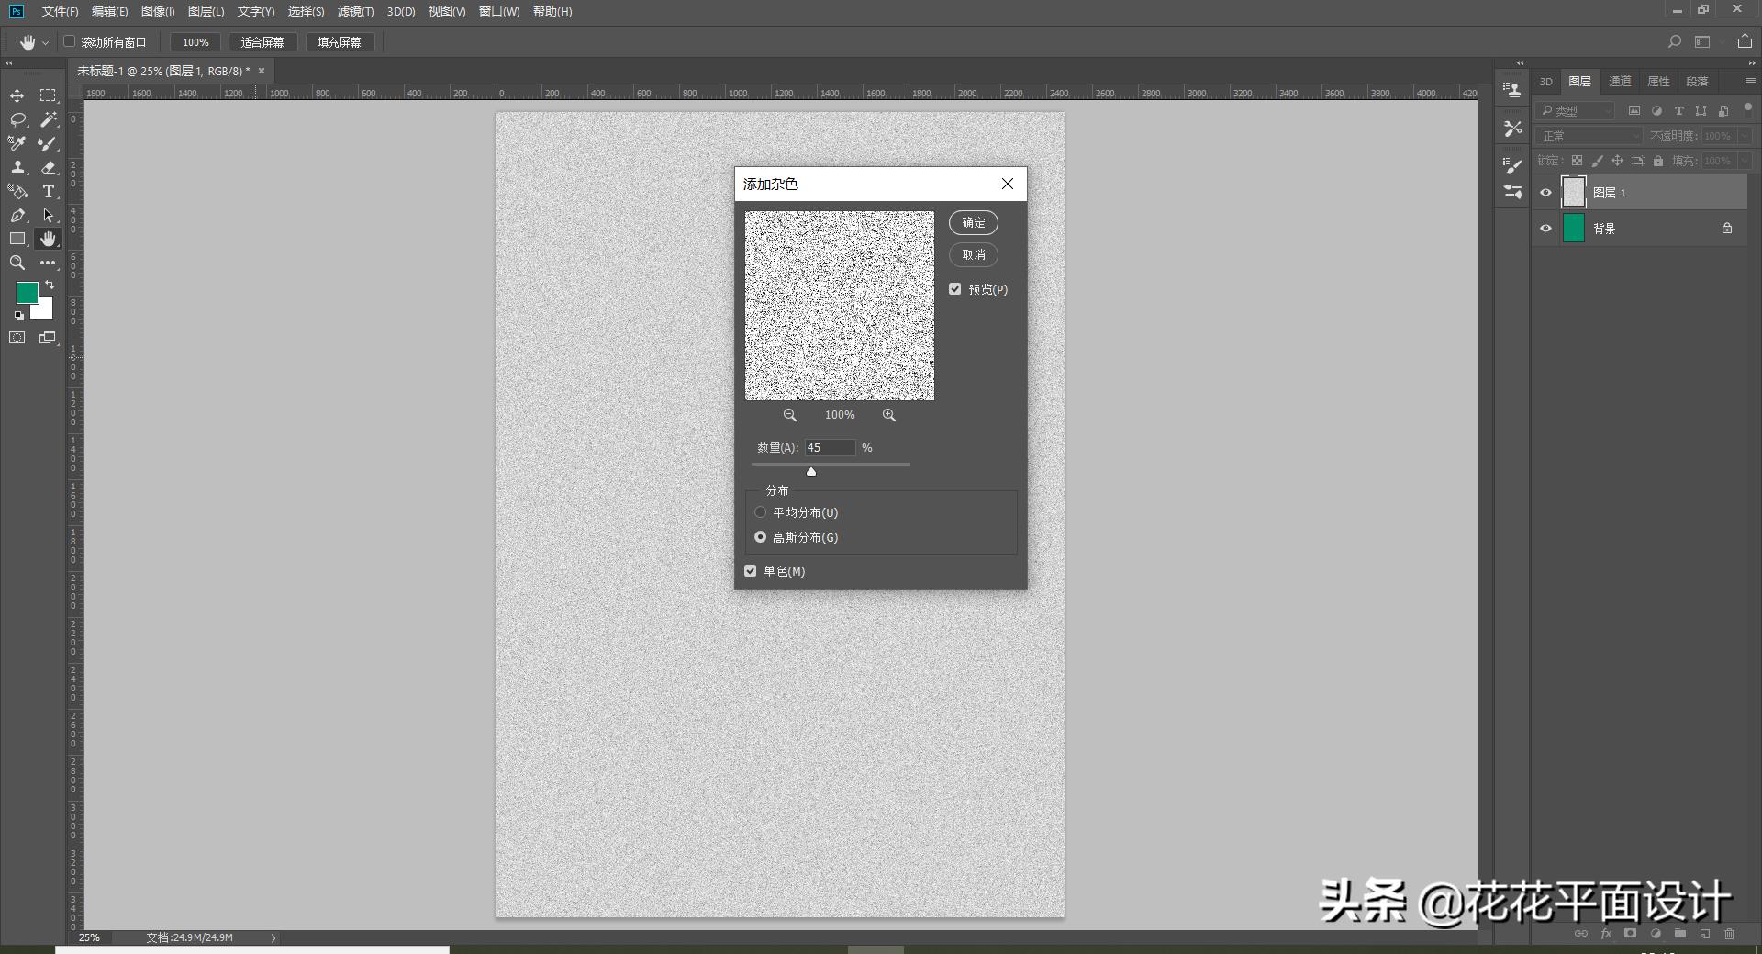Select the Brush tool
Image resolution: width=1762 pixels, height=954 pixels.
click(x=48, y=143)
